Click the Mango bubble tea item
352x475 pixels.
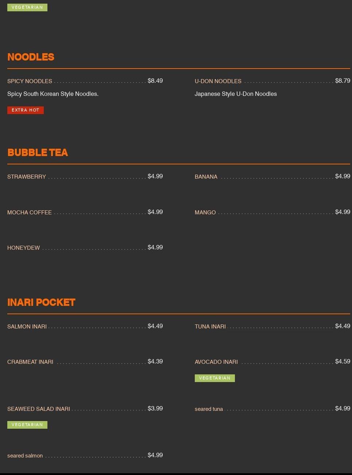[205, 213]
